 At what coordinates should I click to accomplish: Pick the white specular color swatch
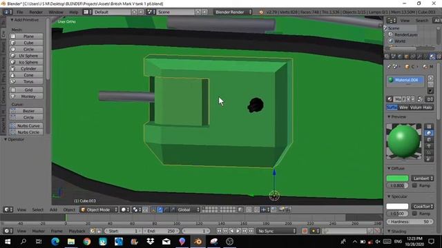point(397,207)
